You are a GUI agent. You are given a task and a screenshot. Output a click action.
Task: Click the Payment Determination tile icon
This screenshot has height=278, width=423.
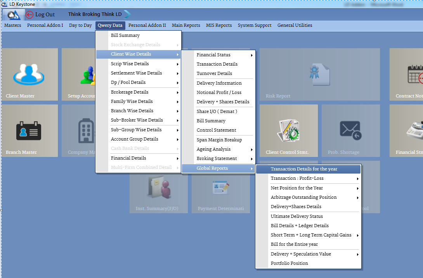click(x=220, y=188)
